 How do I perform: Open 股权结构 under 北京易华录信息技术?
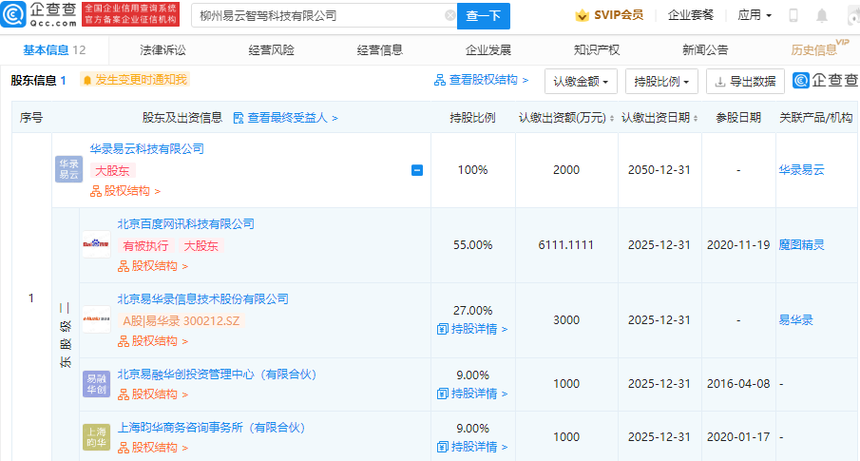tap(152, 341)
